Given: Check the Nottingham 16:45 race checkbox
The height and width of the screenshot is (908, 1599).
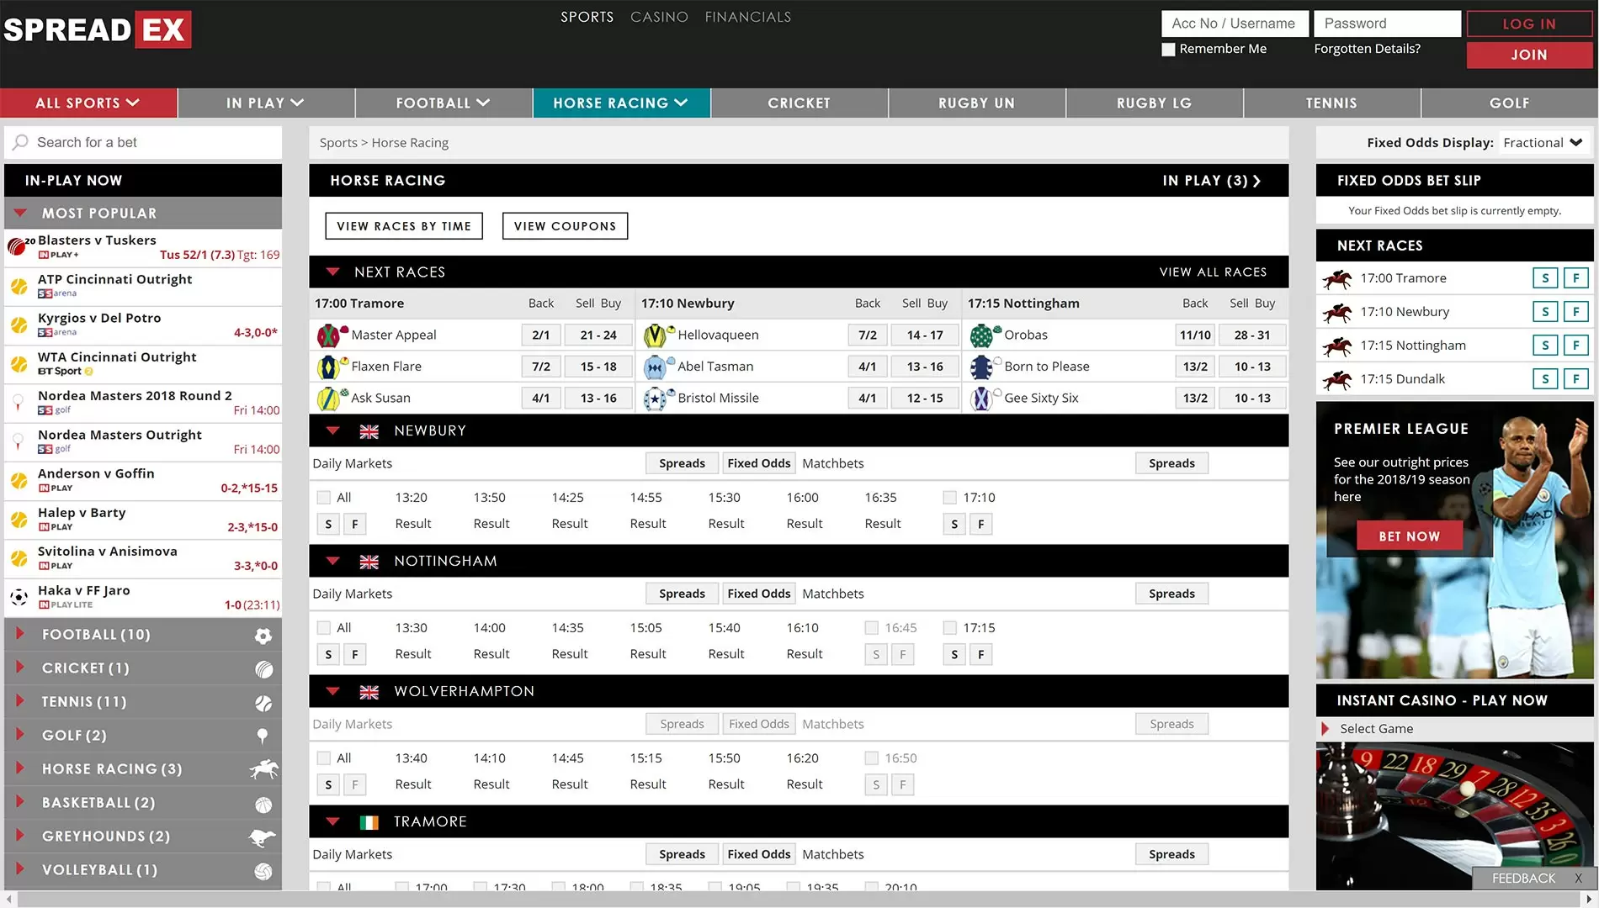Looking at the screenshot, I should click(x=871, y=628).
